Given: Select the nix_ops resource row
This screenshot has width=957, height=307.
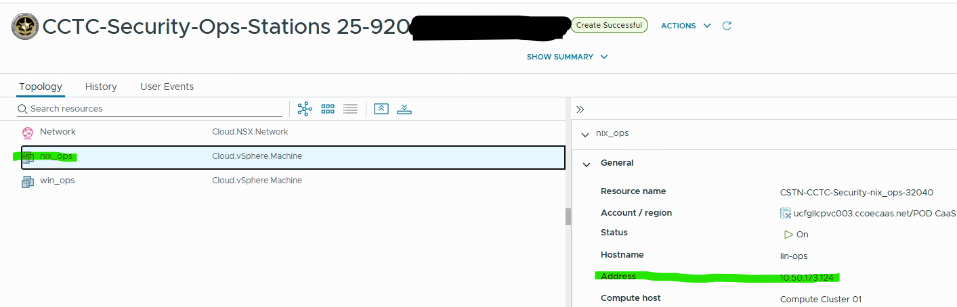Looking at the screenshot, I should 293,157.
